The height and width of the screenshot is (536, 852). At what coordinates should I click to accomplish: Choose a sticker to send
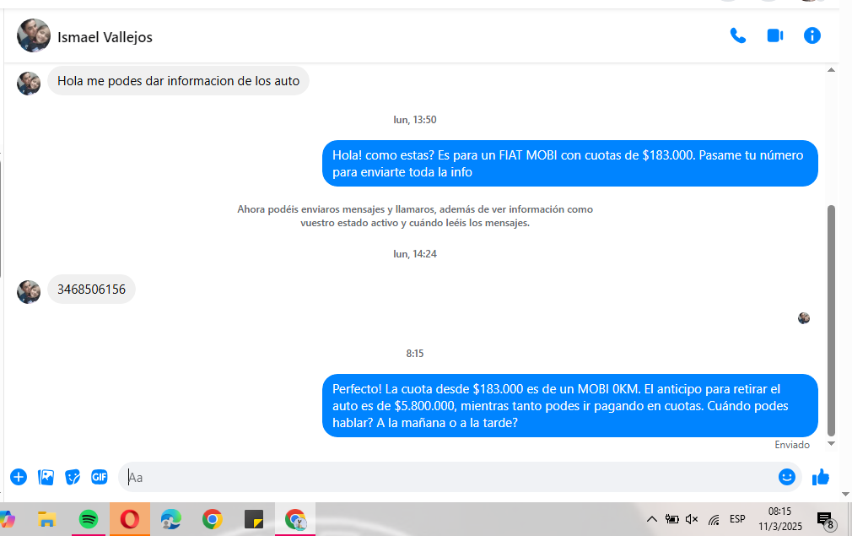73,477
